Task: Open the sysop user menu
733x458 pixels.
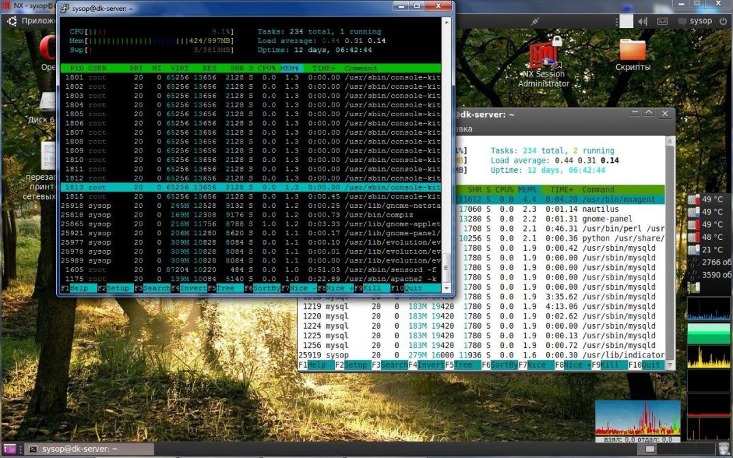Action: click(x=700, y=21)
